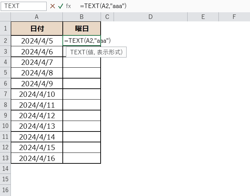Select the whole sheet with corner button

point(5,17)
